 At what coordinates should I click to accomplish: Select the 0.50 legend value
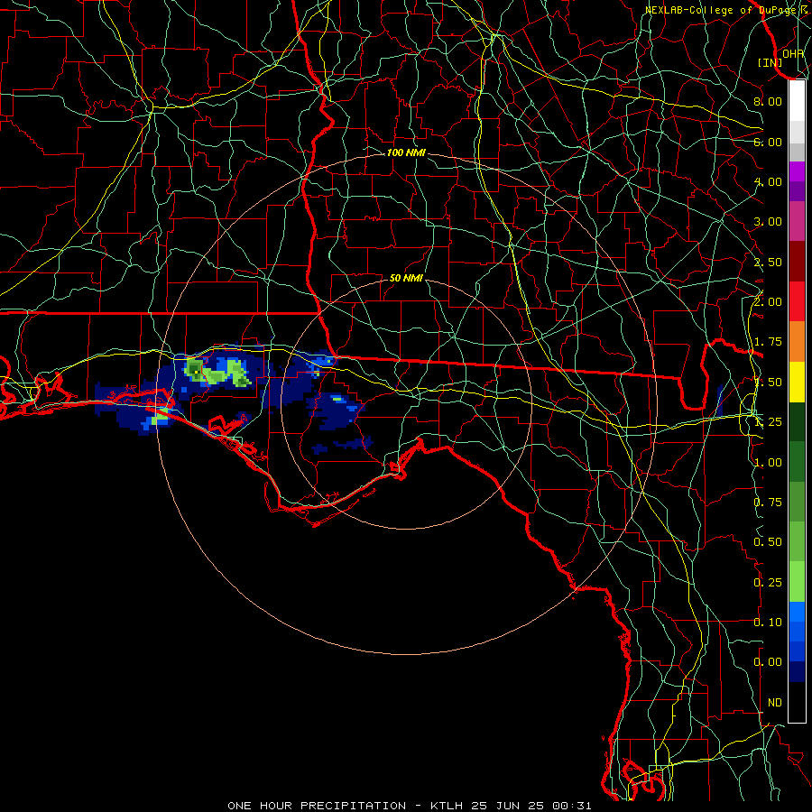click(x=768, y=541)
